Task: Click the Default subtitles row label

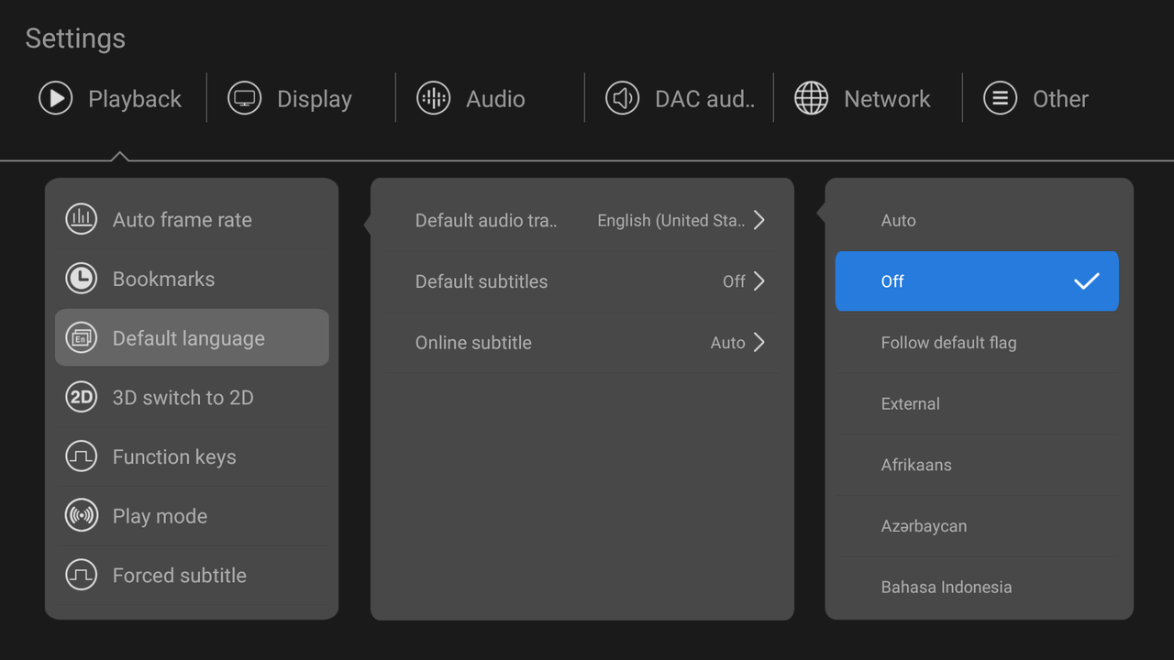Action: coord(482,281)
